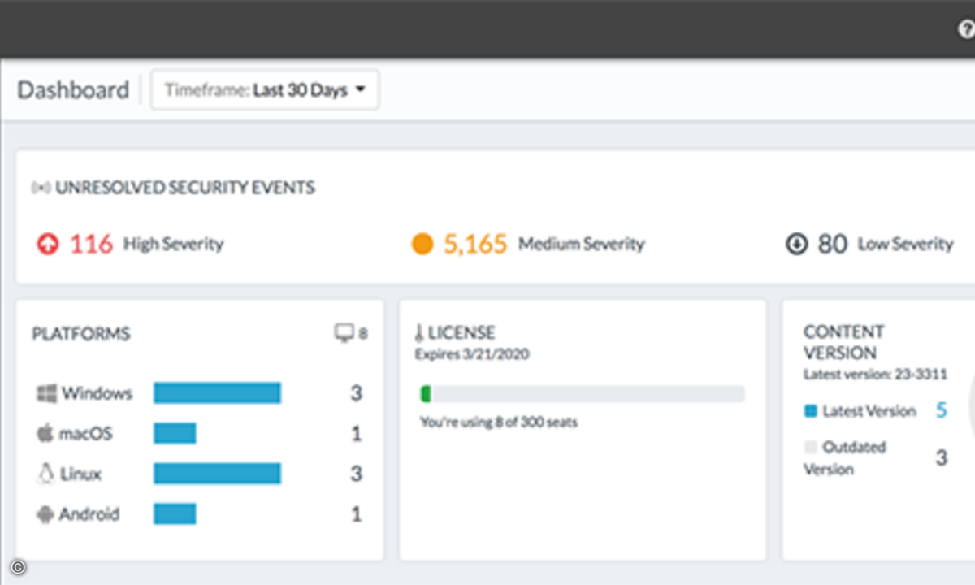Click the monitor icon in Platforms header

pos(344,333)
